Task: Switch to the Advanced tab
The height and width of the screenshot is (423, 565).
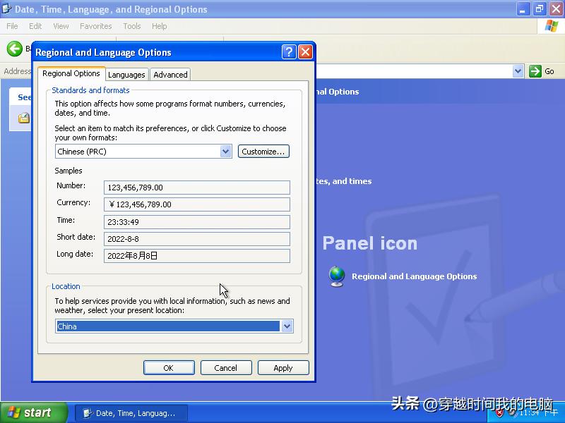Action: pos(169,74)
